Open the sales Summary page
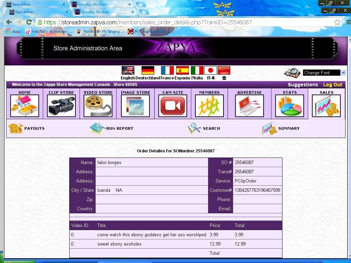The height and width of the screenshot is (263, 351). (281, 128)
